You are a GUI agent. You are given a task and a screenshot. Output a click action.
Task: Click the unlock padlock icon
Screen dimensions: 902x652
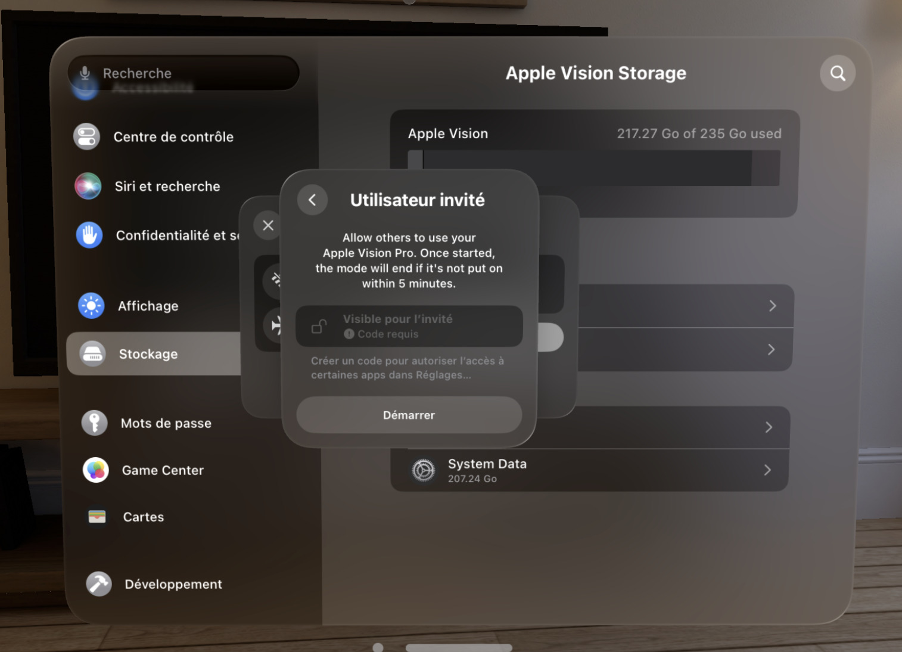[319, 326]
